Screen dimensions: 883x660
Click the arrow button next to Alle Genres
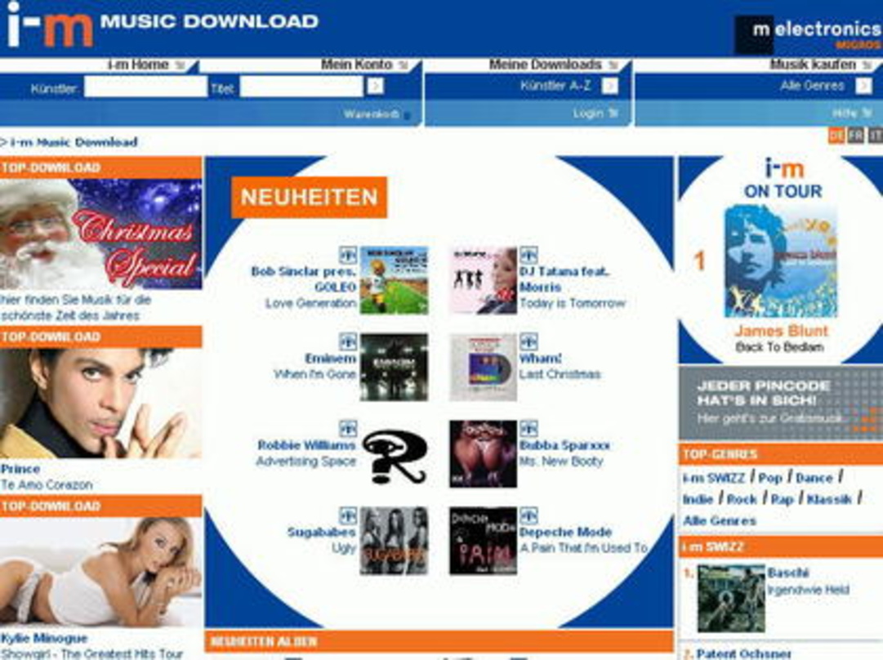863,86
